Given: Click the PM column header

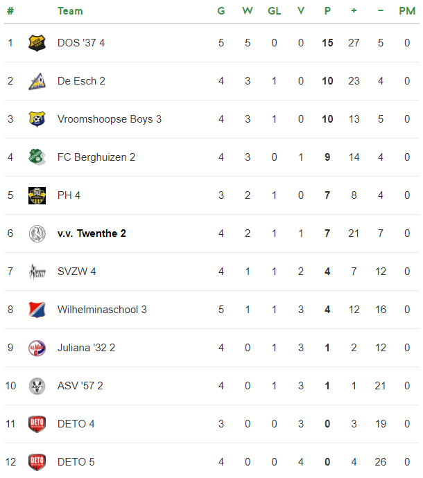Looking at the screenshot, I should (x=407, y=11).
